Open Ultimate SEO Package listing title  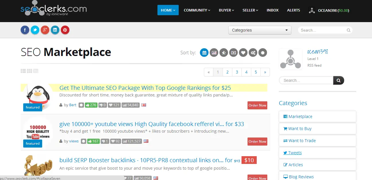[x=145, y=88]
